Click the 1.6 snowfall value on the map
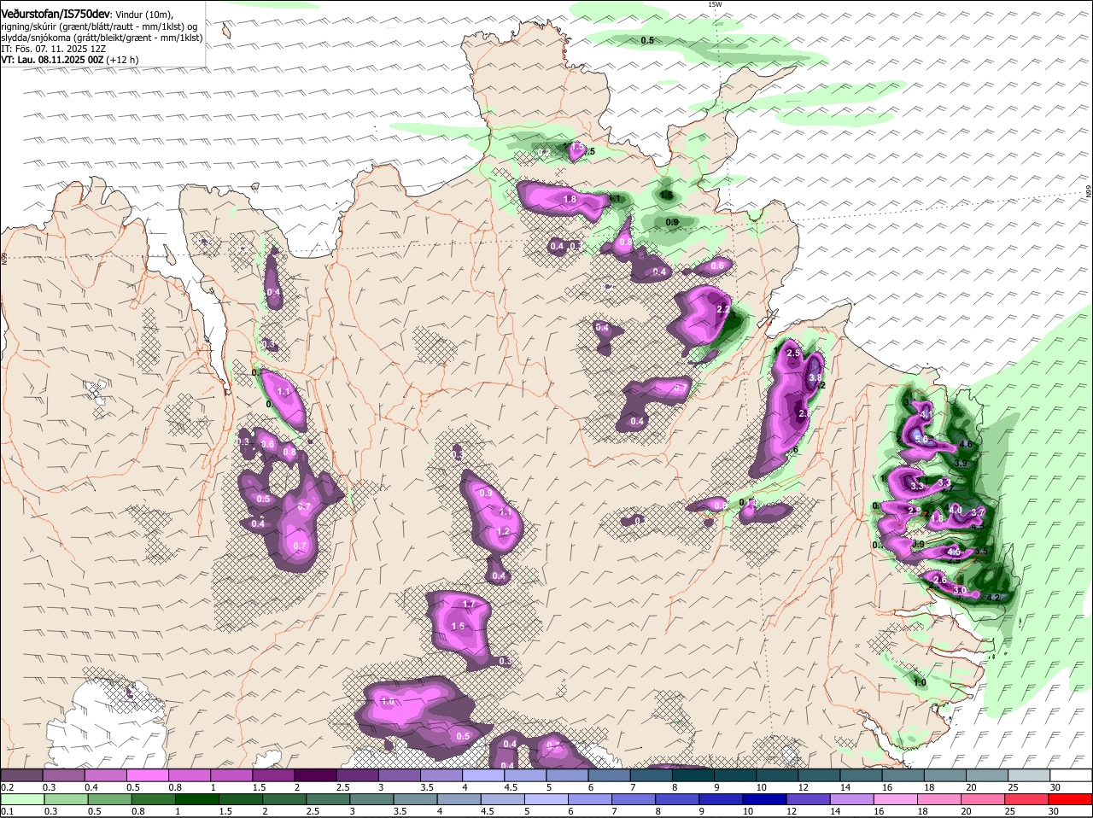 389,701
